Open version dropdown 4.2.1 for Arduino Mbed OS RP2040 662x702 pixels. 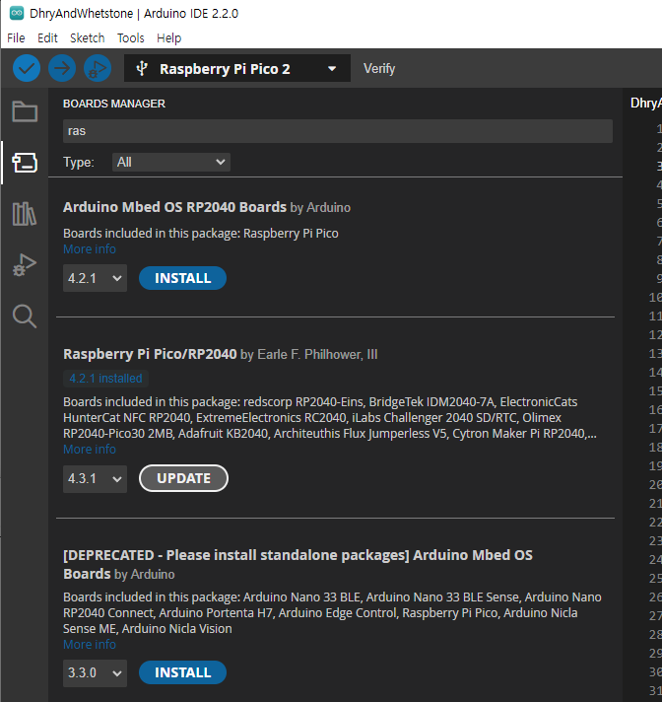[x=95, y=278]
